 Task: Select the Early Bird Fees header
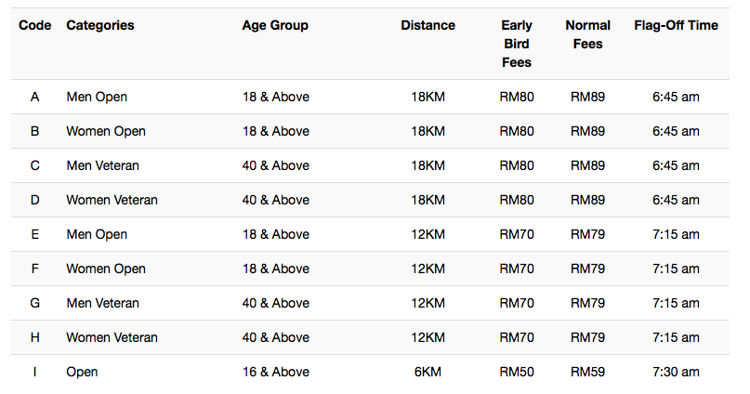point(517,44)
